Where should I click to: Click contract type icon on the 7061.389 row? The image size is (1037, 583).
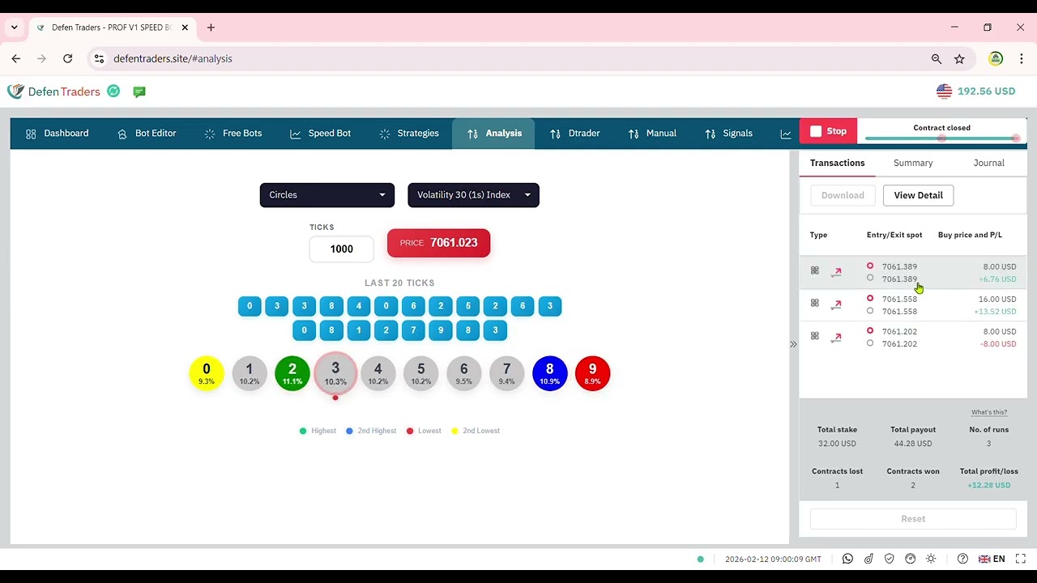(x=815, y=270)
